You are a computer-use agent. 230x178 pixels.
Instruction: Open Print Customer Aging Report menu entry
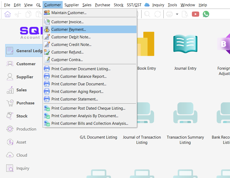(77, 92)
